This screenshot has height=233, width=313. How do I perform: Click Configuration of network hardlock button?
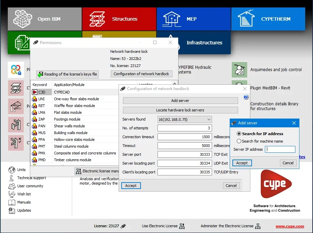(141, 74)
